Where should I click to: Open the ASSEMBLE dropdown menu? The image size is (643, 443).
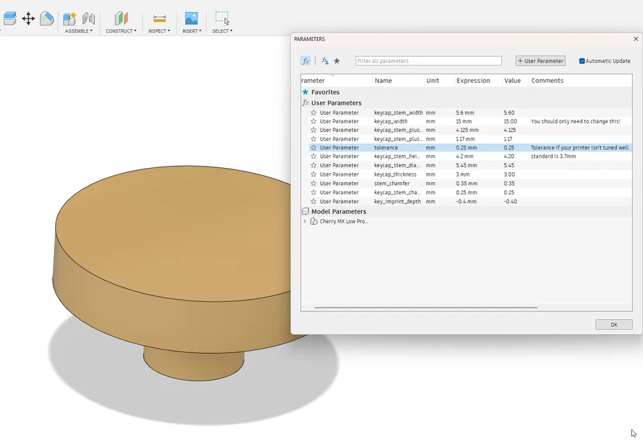[79, 30]
